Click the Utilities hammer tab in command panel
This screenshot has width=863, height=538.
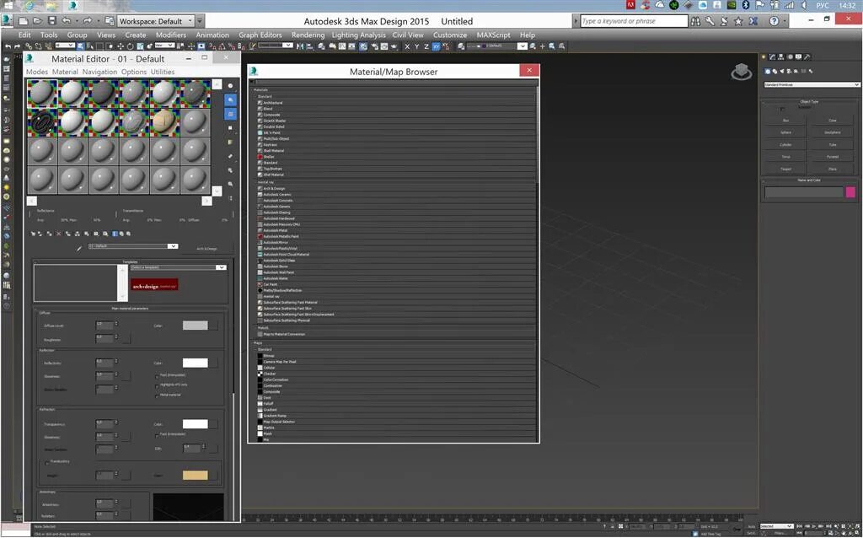tap(807, 56)
